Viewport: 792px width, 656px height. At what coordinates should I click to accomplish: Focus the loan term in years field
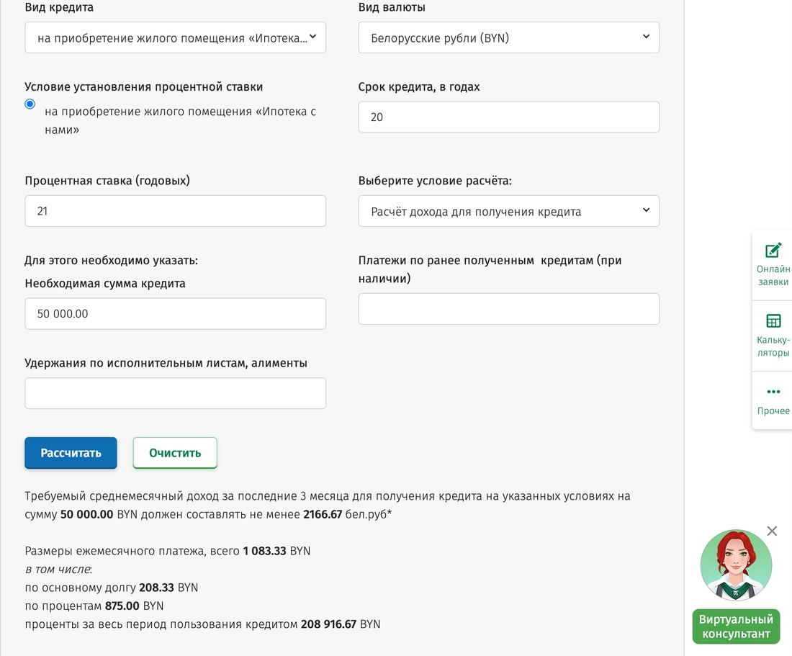pos(508,117)
